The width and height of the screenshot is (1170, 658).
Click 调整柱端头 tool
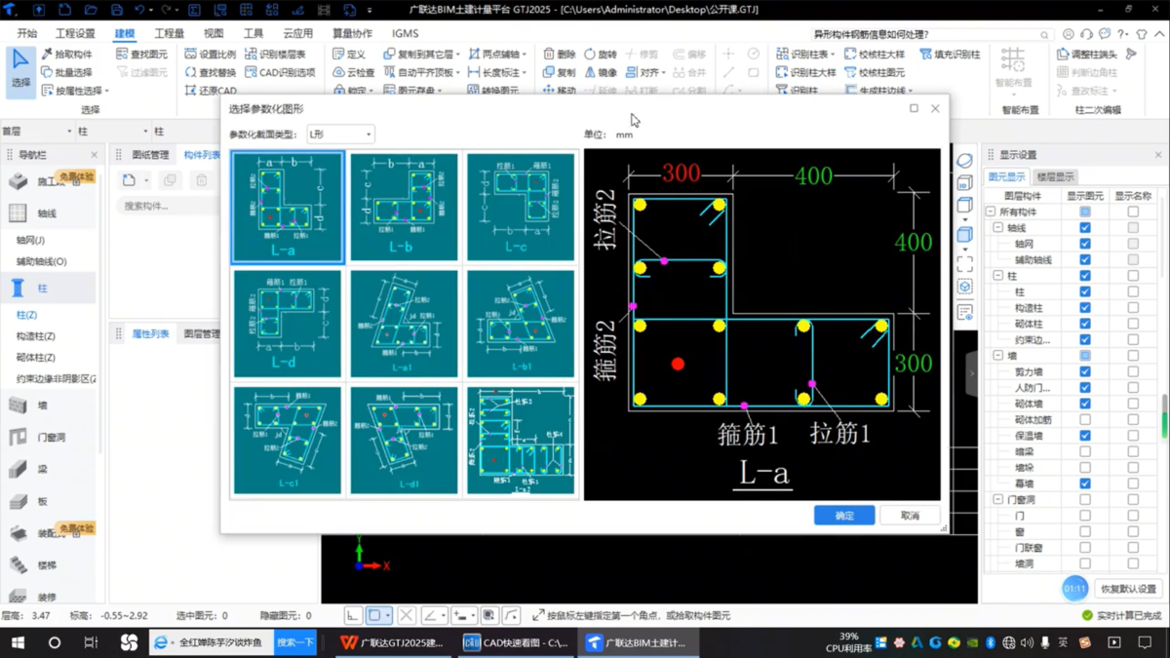[x=1087, y=55]
